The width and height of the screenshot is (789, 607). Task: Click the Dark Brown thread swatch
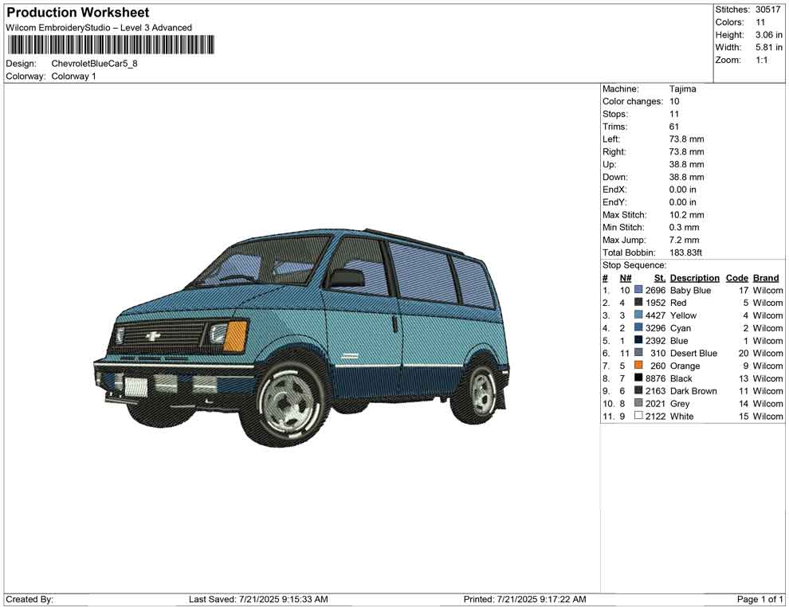coord(638,391)
